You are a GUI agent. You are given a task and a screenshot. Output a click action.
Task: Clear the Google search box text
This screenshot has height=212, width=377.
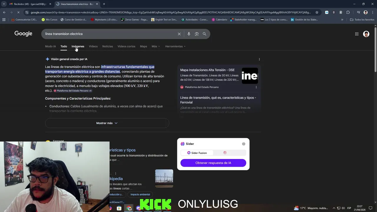tap(179, 34)
